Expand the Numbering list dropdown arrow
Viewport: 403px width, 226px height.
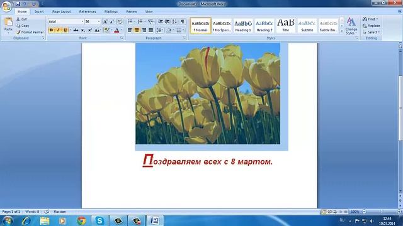(x=145, y=21)
